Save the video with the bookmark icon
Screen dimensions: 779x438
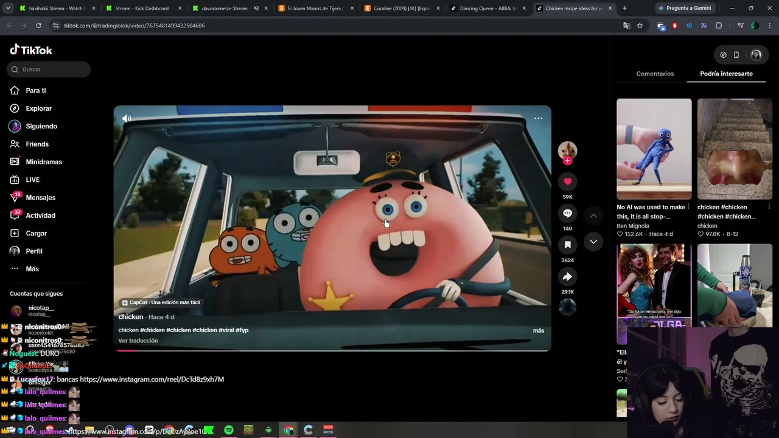567,245
